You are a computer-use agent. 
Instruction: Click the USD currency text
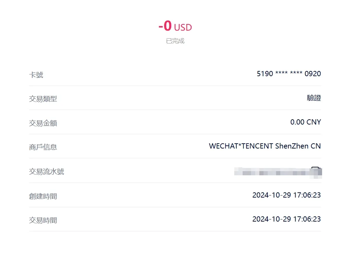click(x=183, y=27)
